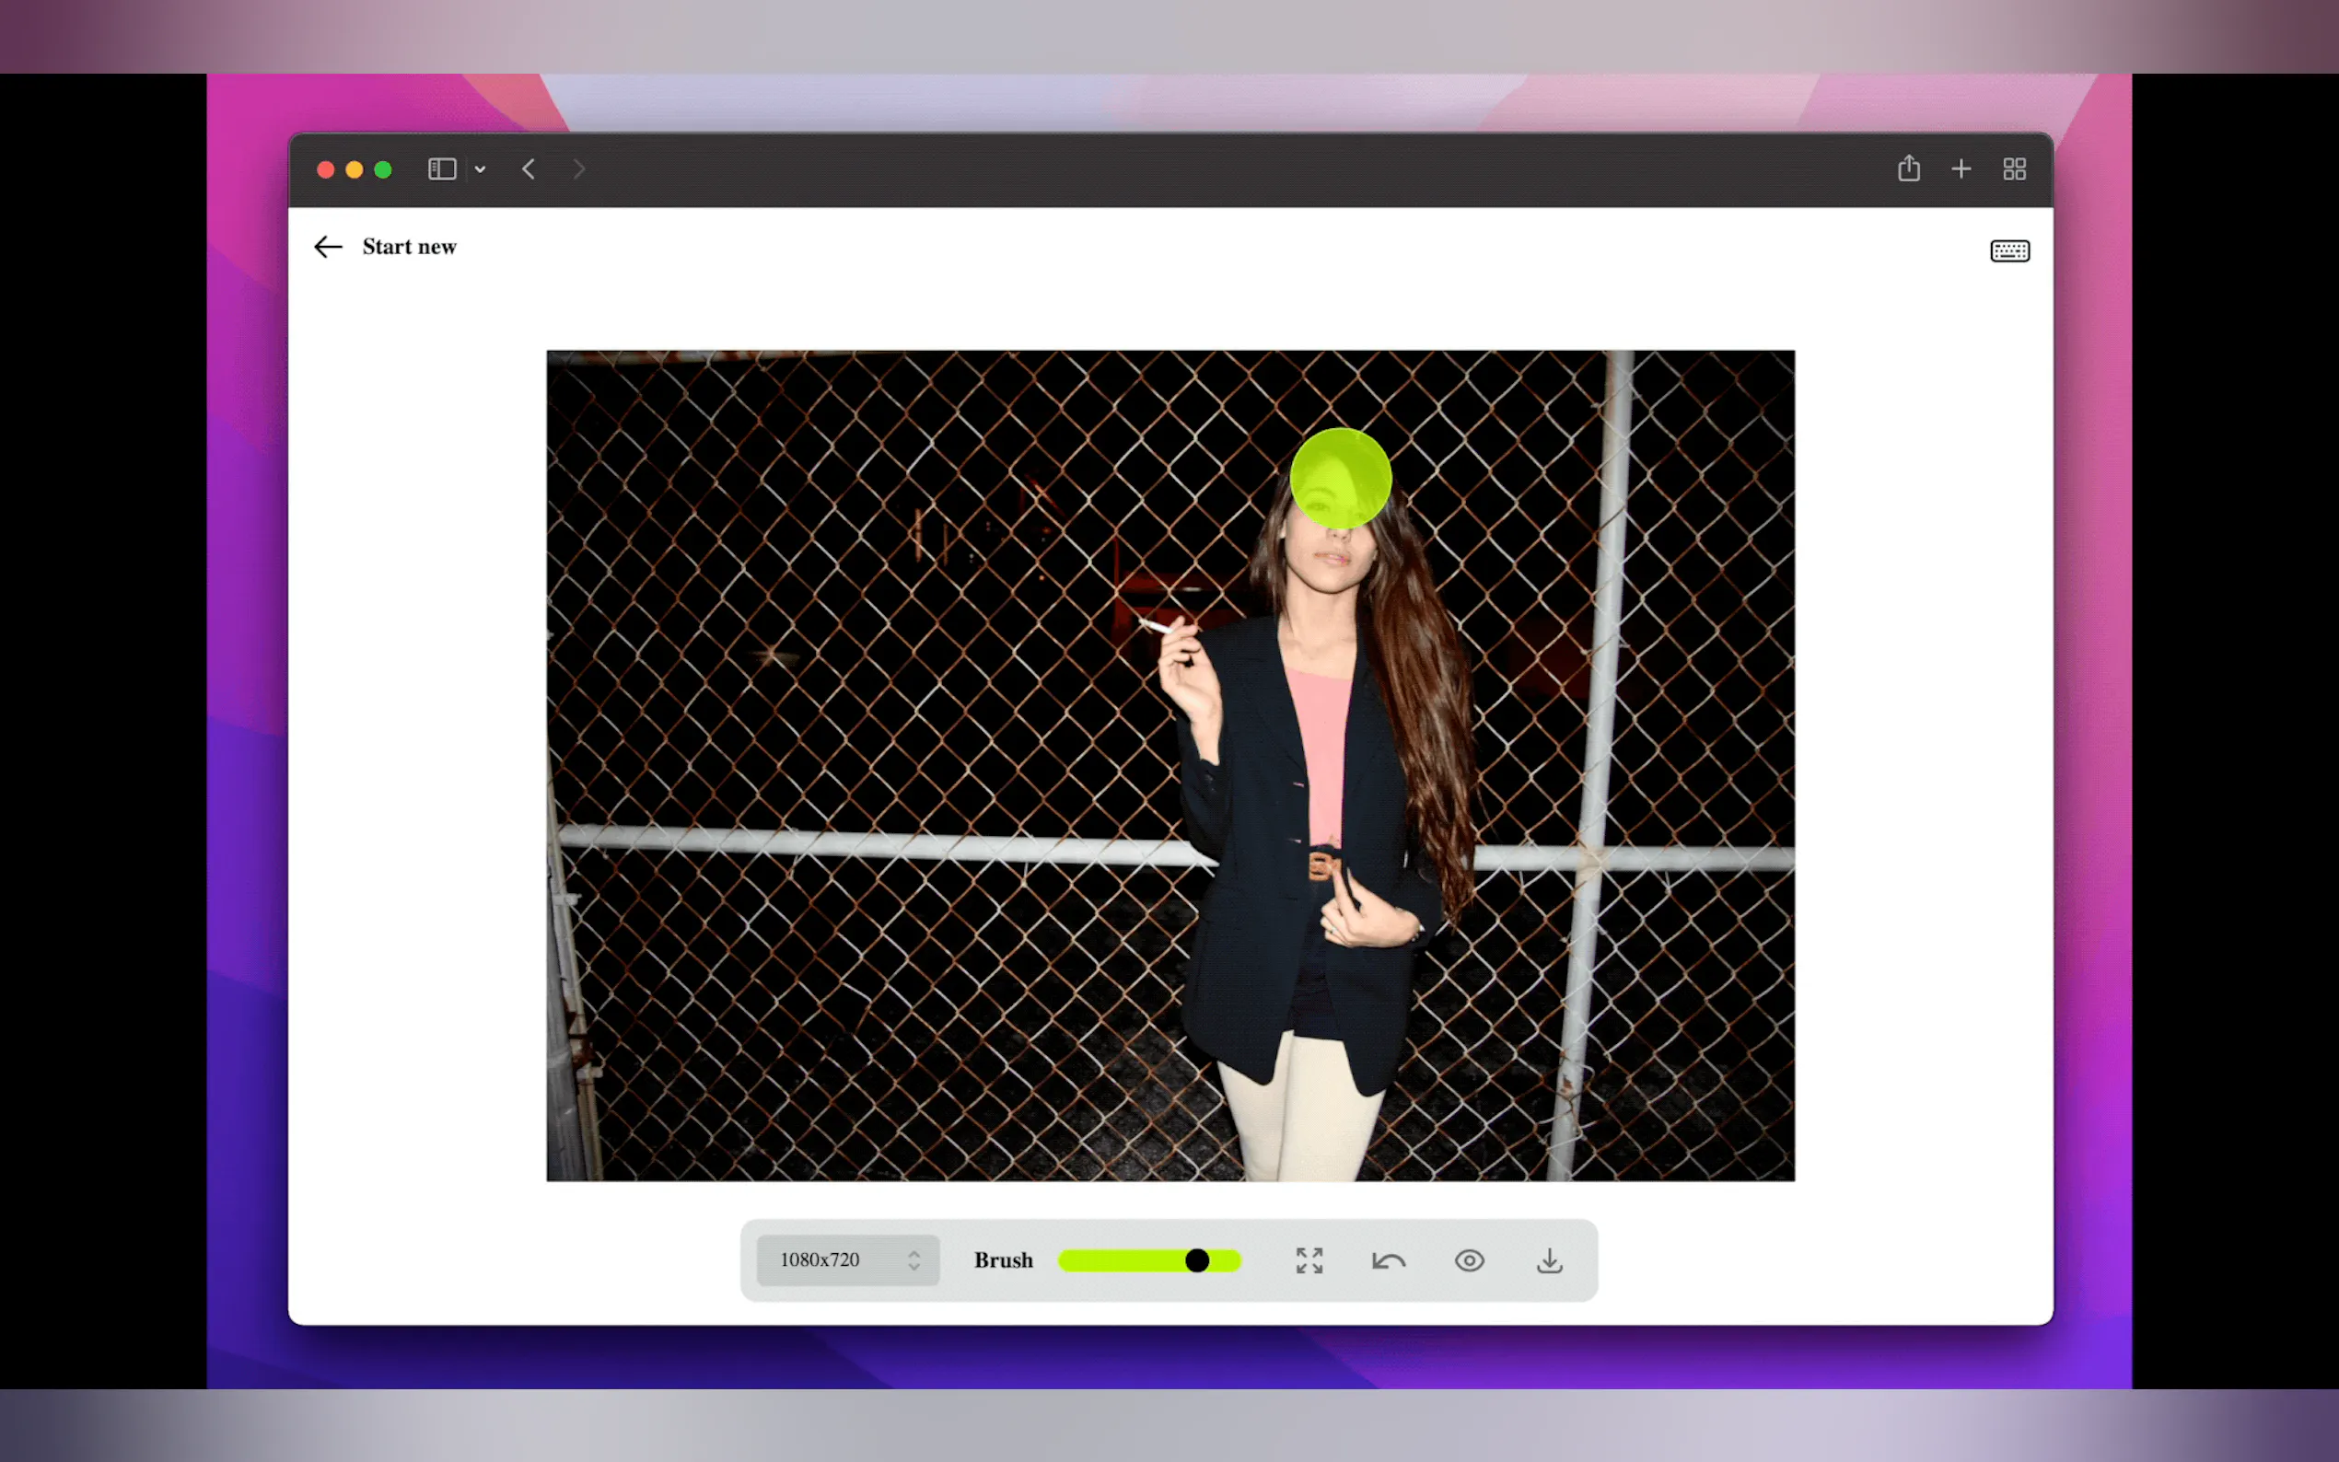The height and width of the screenshot is (1462, 2339).
Task: Click the green brush circle on photo
Action: [1339, 478]
